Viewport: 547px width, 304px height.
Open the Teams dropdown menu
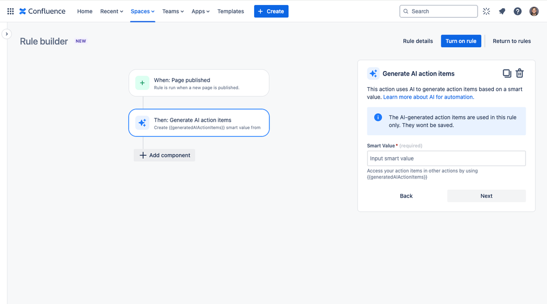point(172,11)
